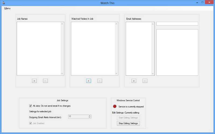
Task: Click the 'Service is currently stopped' text
Action: coord(131,107)
